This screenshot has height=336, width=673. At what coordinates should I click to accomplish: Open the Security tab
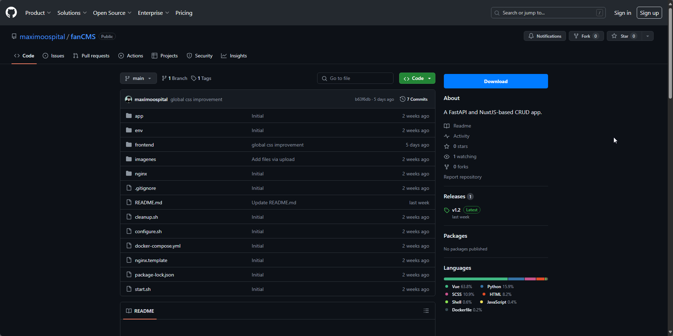click(200, 56)
